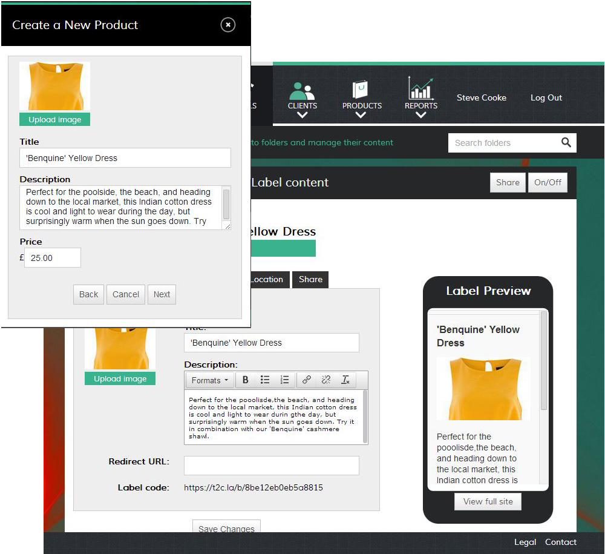Click the insert link icon
The width and height of the screenshot is (605, 554).
point(307,380)
